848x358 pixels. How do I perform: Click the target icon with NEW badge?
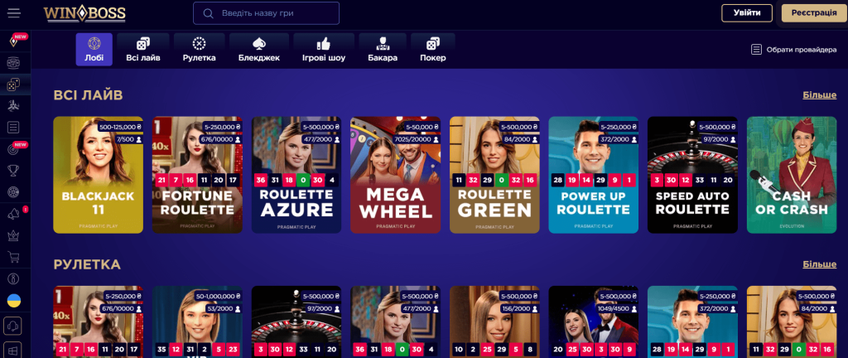tap(13, 150)
